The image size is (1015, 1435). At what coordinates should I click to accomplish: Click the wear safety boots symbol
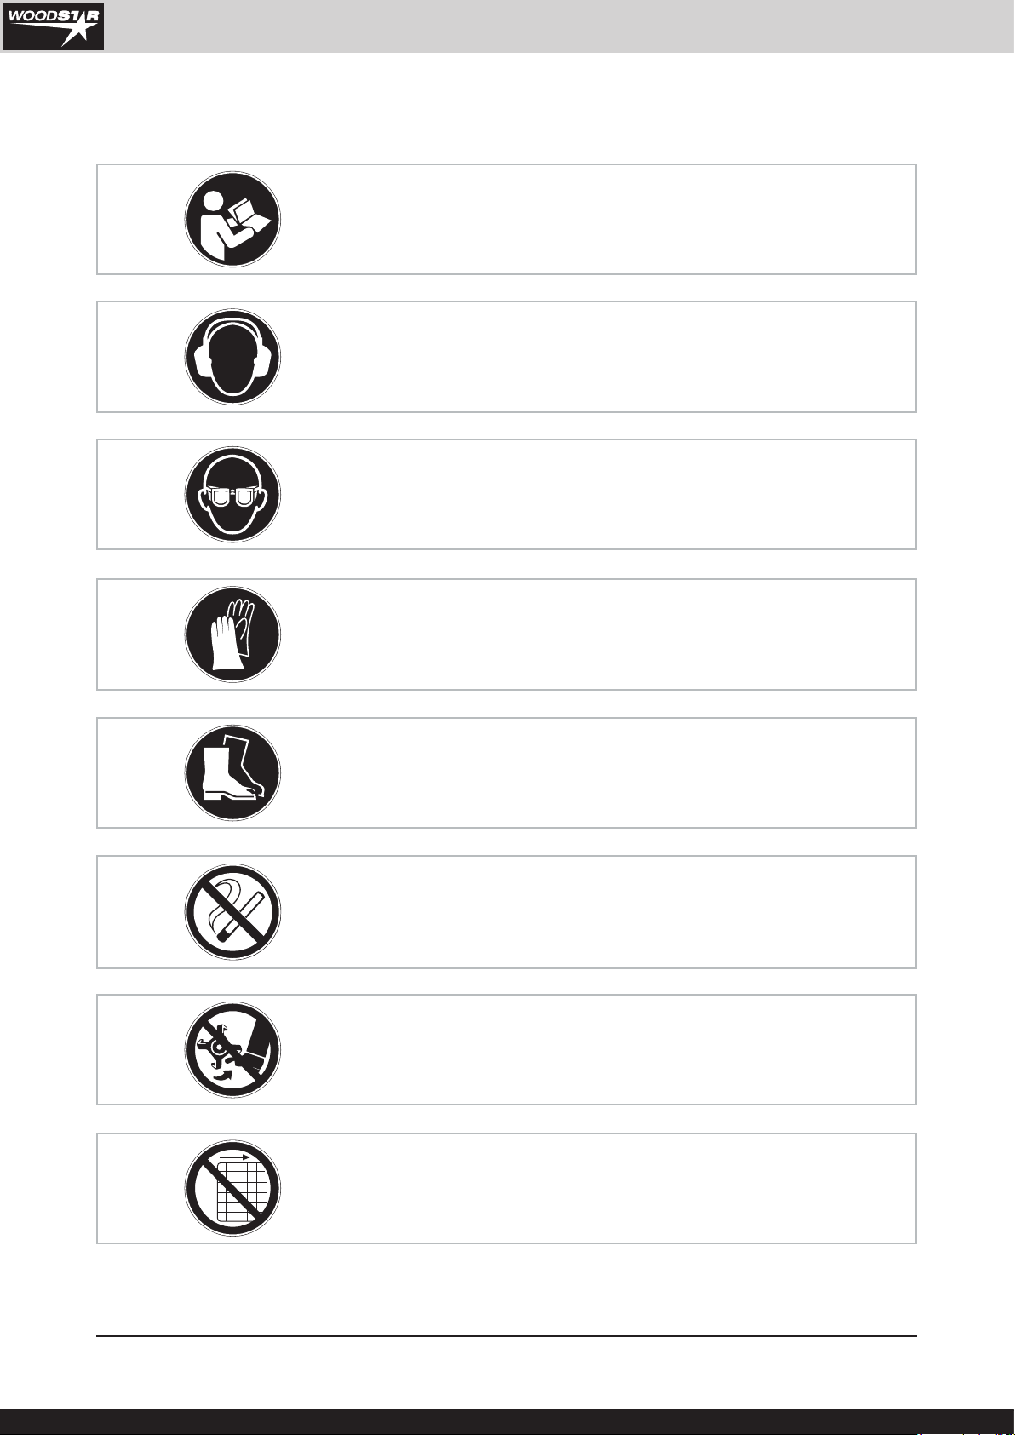click(x=232, y=772)
